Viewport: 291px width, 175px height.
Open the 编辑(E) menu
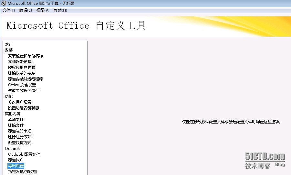[26, 10]
